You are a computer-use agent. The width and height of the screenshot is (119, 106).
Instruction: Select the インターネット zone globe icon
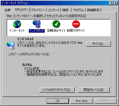(x=17, y=24)
